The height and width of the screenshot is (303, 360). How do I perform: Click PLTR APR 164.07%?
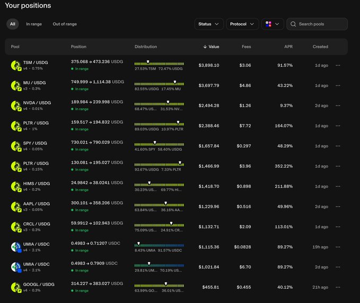(284, 126)
